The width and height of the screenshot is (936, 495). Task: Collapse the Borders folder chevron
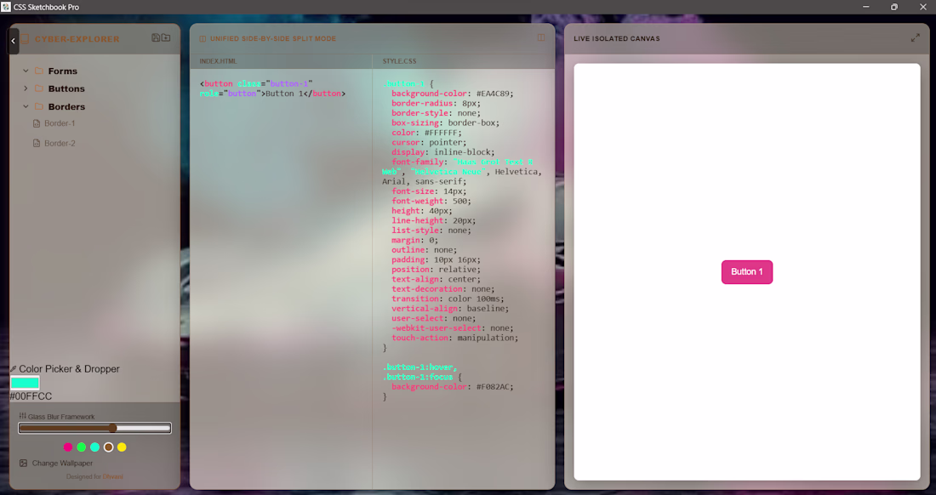(x=26, y=107)
